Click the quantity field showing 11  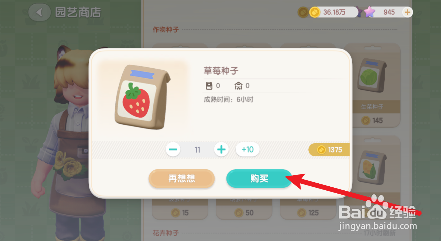tap(197, 150)
